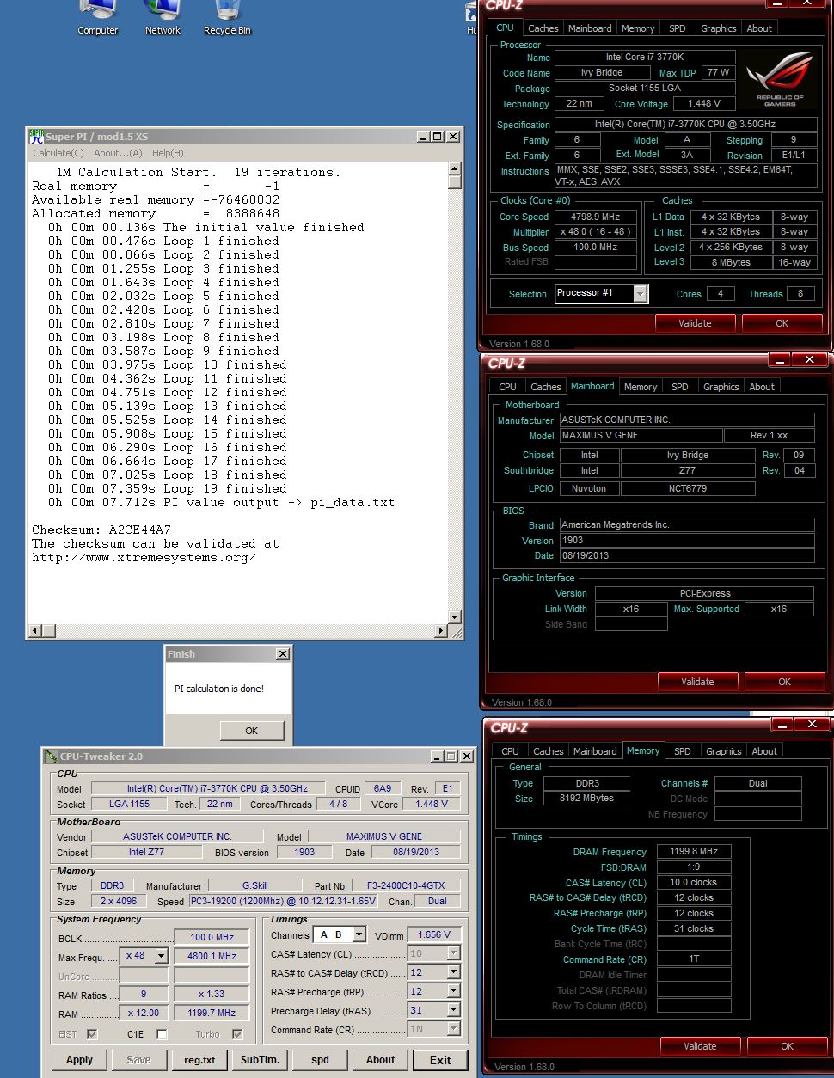
Task: Open the About...(A) menu in Super PI
Action: pos(118,153)
